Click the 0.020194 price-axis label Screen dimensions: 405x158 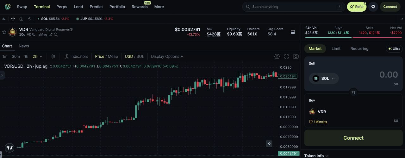coord(288,76)
